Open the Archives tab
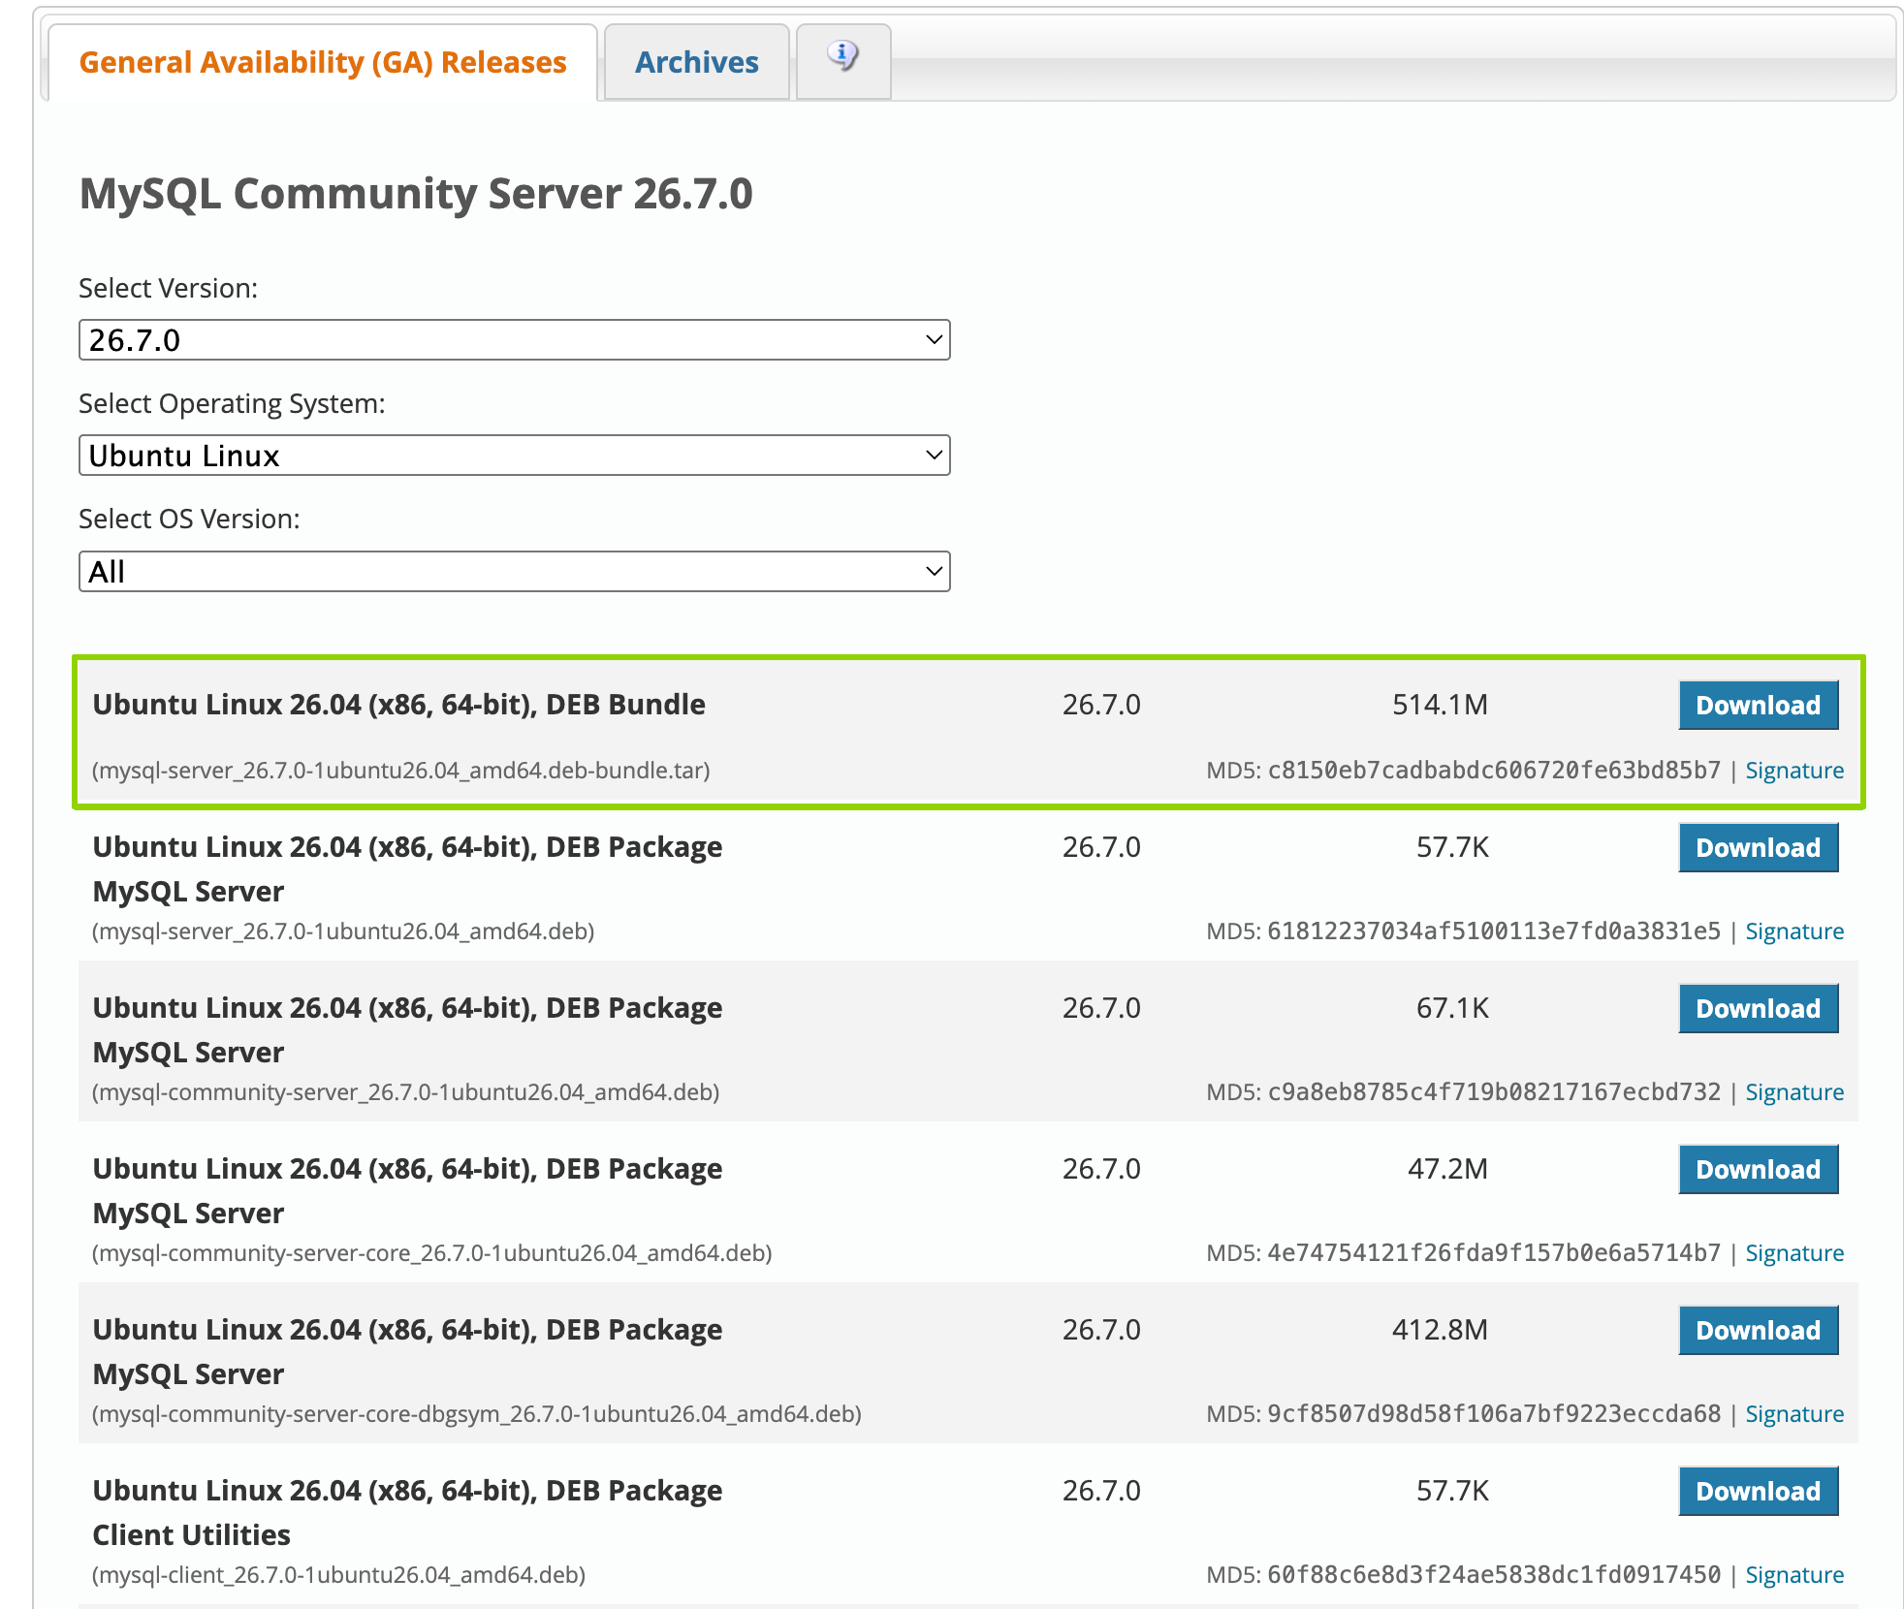This screenshot has height=1609, width=1904. click(697, 62)
